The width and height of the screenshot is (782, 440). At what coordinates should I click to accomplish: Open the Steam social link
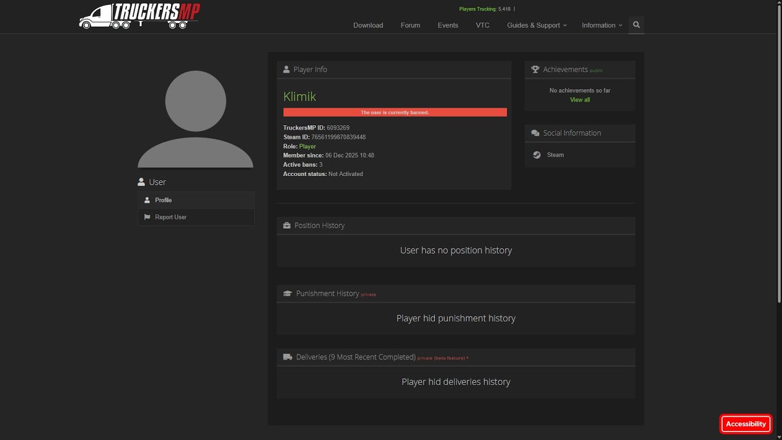point(555,155)
